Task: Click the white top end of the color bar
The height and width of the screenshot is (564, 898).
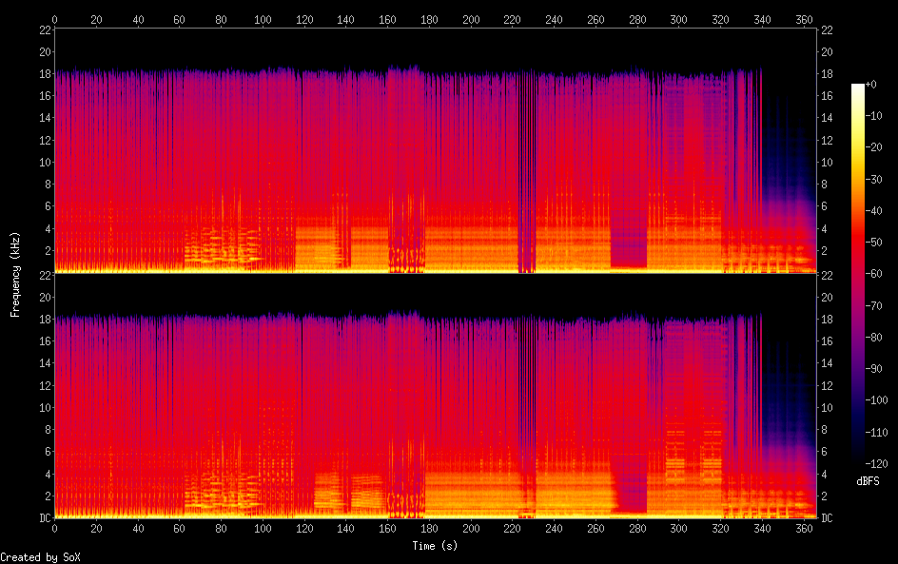Action: click(x=858, y=88)
